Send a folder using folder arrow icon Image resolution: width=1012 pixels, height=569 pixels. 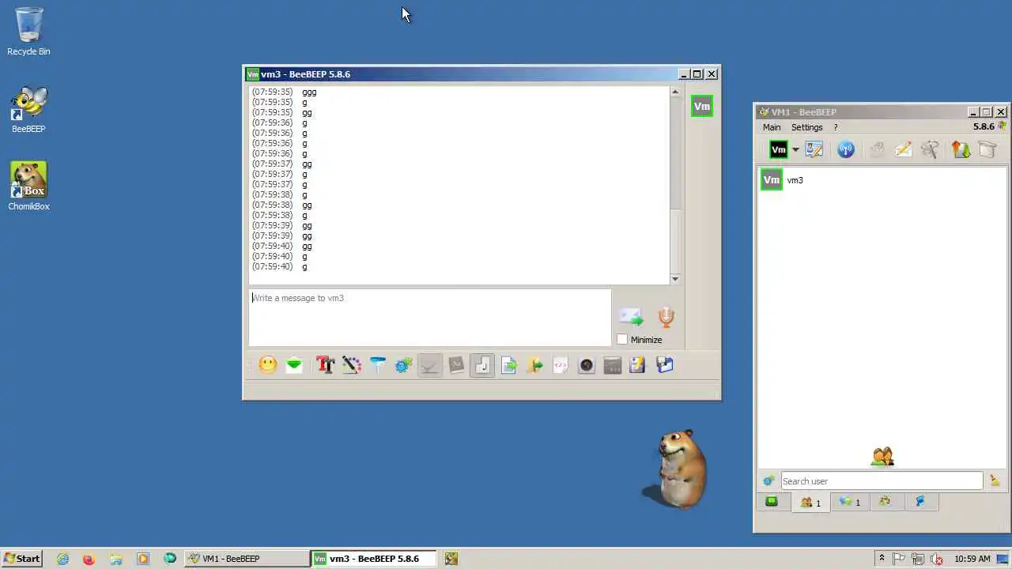point(534,365)
